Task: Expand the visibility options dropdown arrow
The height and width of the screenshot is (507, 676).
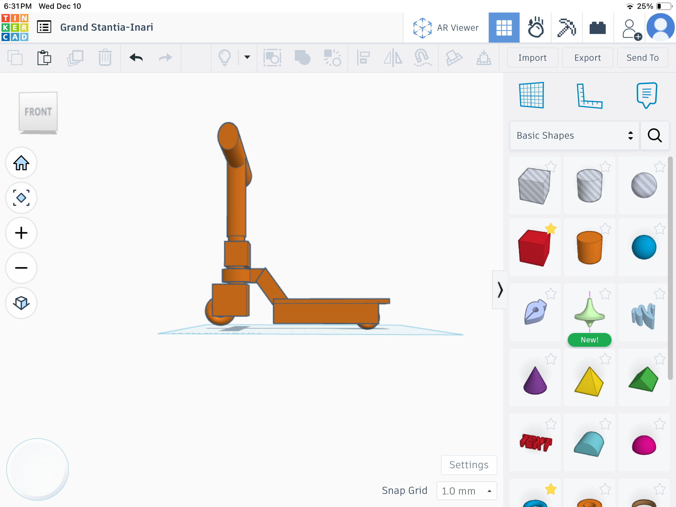Action: click(x=247, y=57)
